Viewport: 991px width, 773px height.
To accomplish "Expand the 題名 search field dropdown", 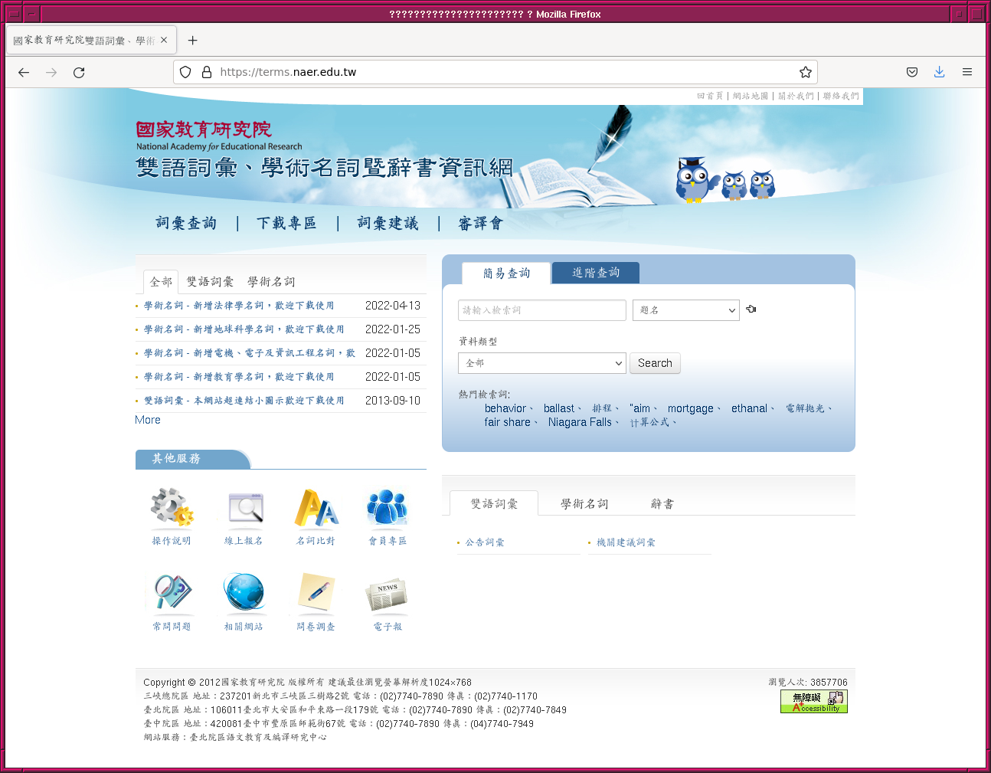I will pyautogui.click(x=685, y=310).
